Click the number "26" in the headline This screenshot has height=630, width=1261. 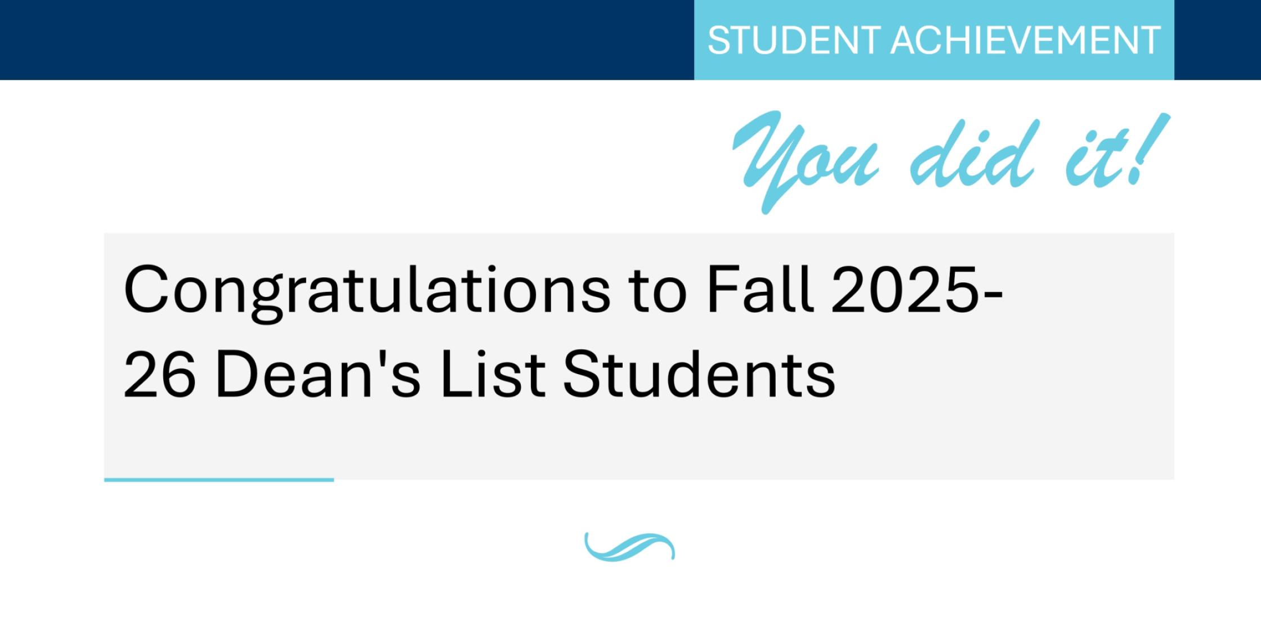tap(160, 375)
